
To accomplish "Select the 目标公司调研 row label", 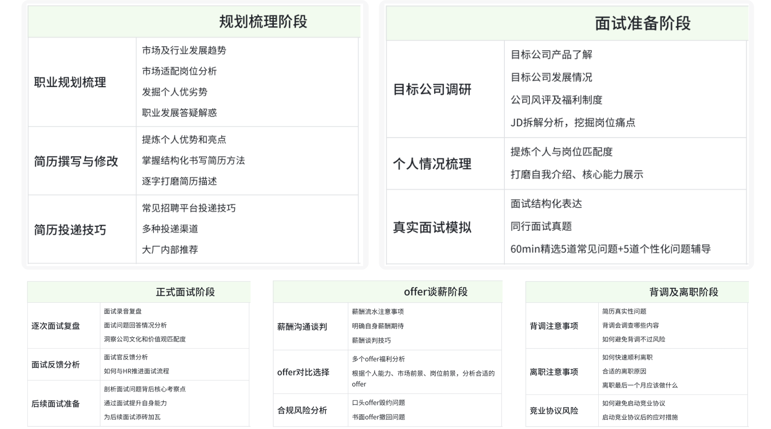I will point(432,89).
